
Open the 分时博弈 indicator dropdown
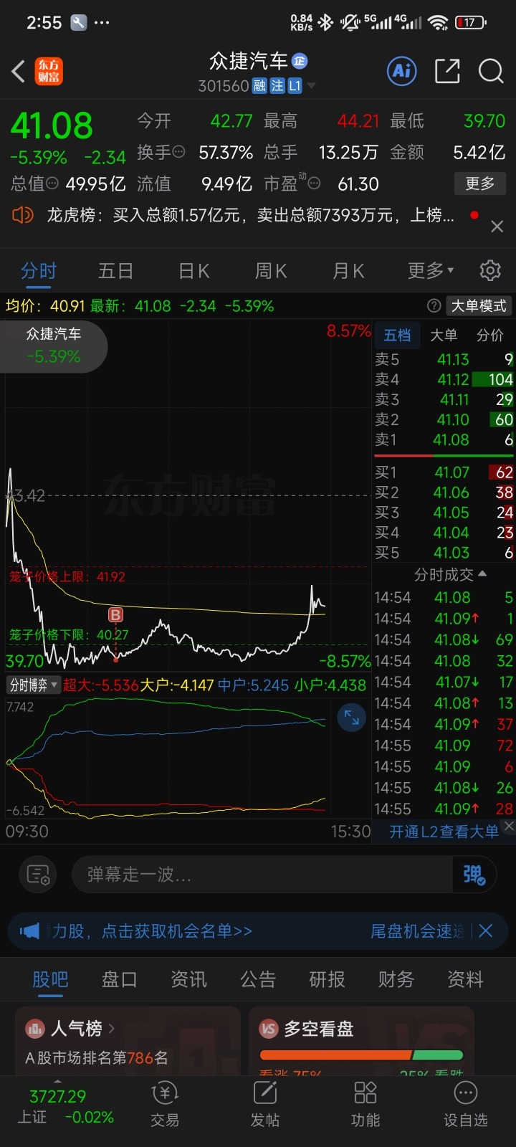coord(33,685)
